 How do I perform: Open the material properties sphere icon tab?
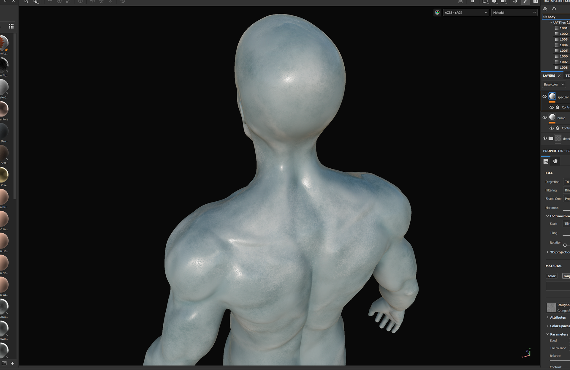click(x=555, y=161)
